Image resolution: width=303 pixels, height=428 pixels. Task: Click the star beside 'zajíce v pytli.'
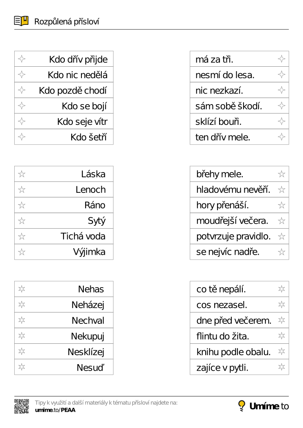pyautogui.click(x=281, y=367)
